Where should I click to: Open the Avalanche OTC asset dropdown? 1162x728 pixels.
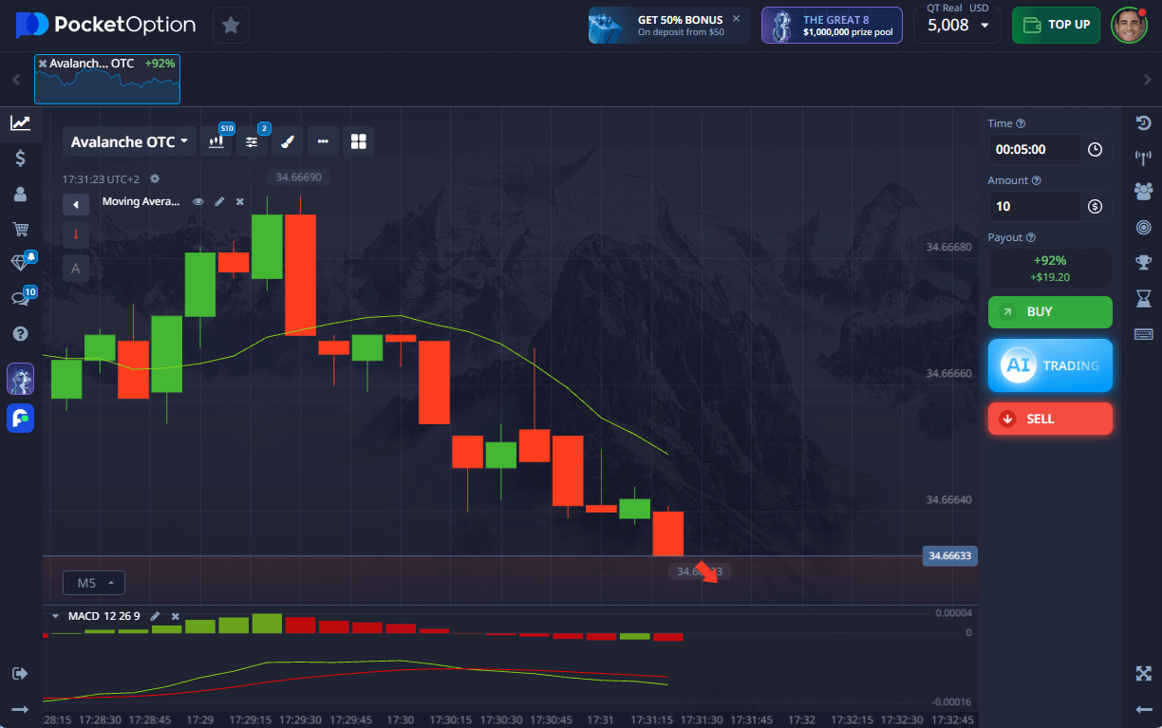129,141
